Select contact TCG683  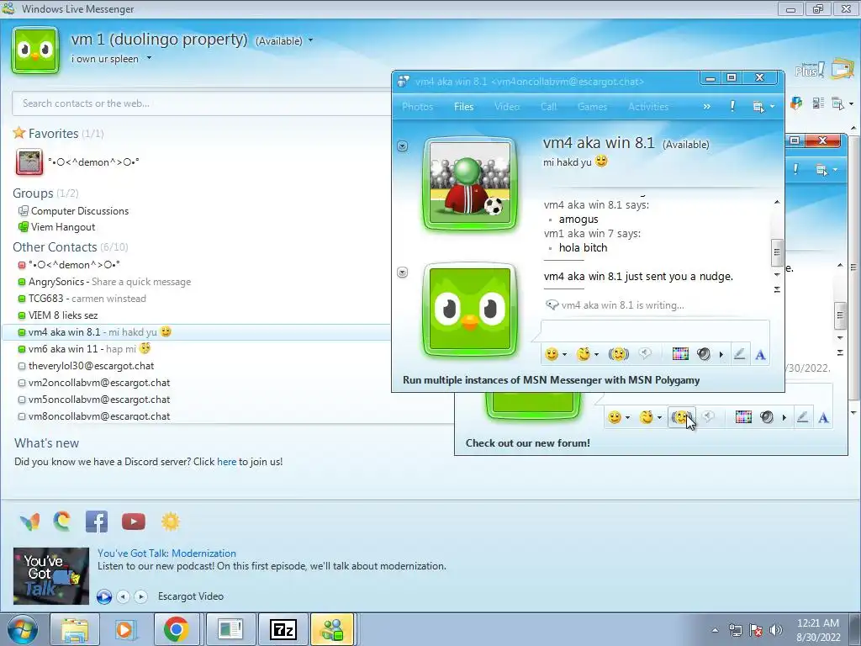point(45,299)
